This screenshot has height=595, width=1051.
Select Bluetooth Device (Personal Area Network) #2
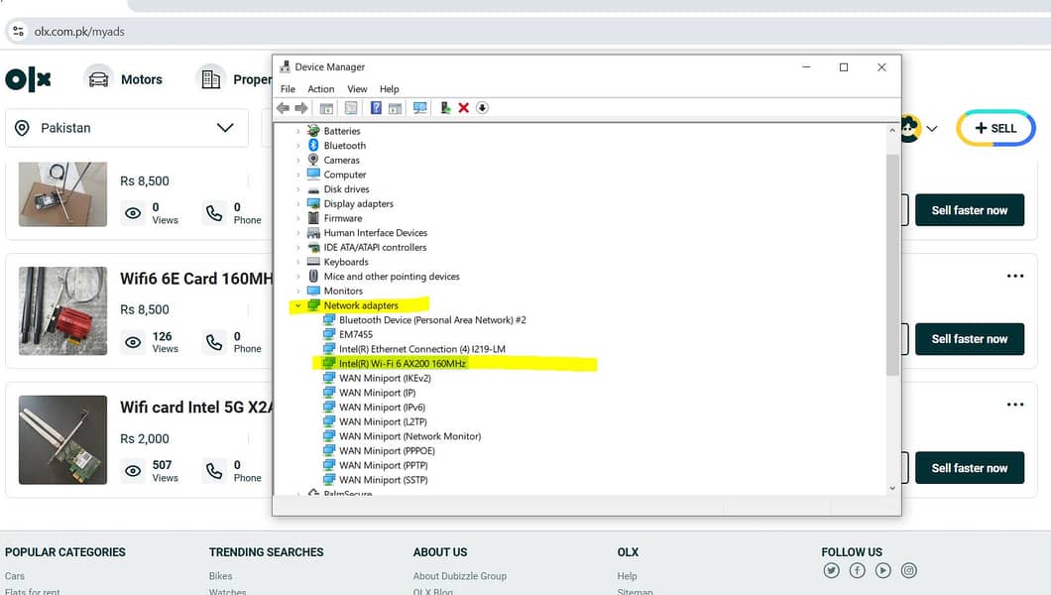tap(432, 320)
